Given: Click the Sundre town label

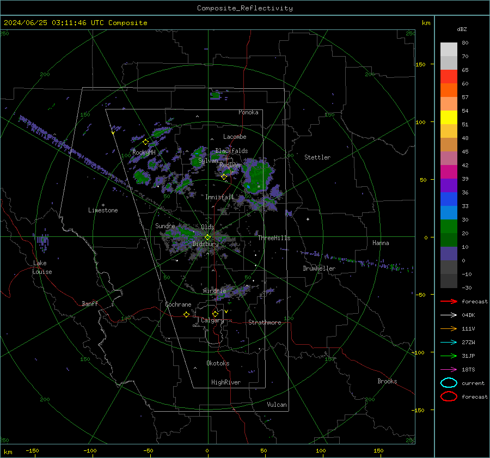Looking at the screenshot, I should click(165, 225).
